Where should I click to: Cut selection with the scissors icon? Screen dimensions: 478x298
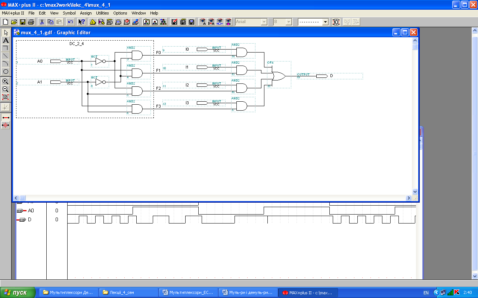point(42,22)
